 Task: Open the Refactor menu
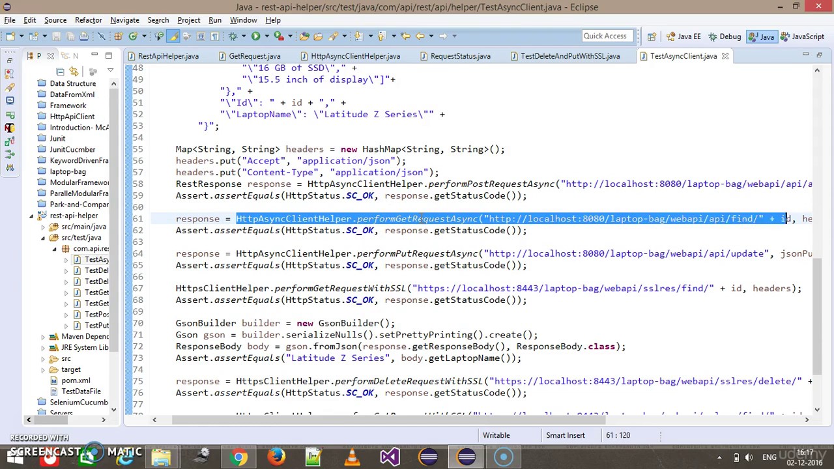pyautogui.click(x=88, y=20)
